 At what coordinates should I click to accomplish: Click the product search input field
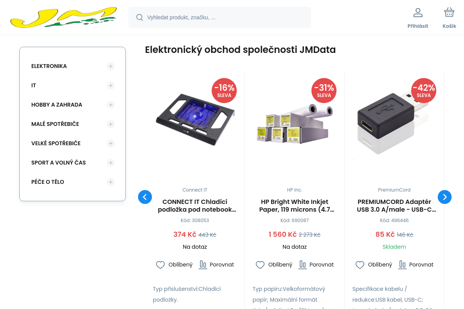click(220, 17)
